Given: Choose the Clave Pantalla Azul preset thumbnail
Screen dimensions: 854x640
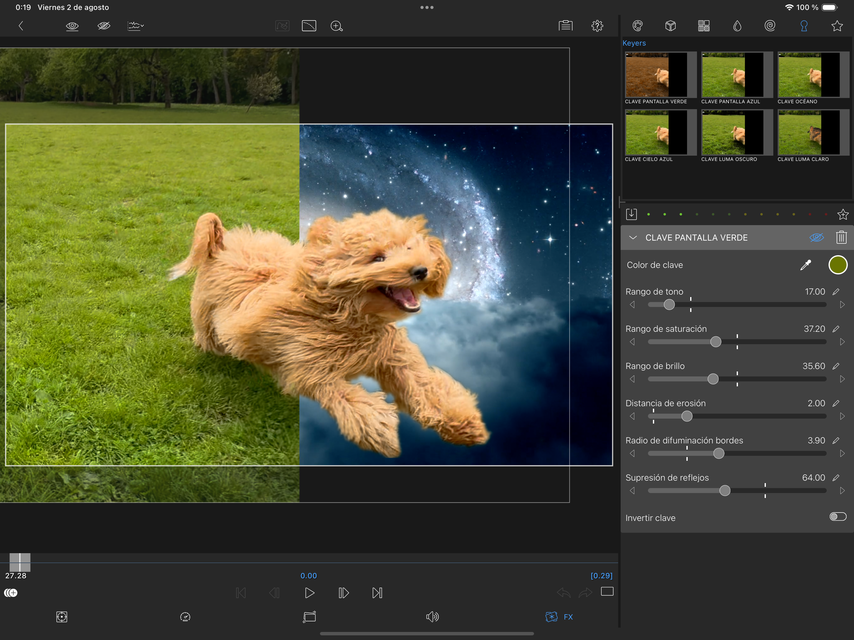Looking at the screenshot, I should tap(736, 75).
